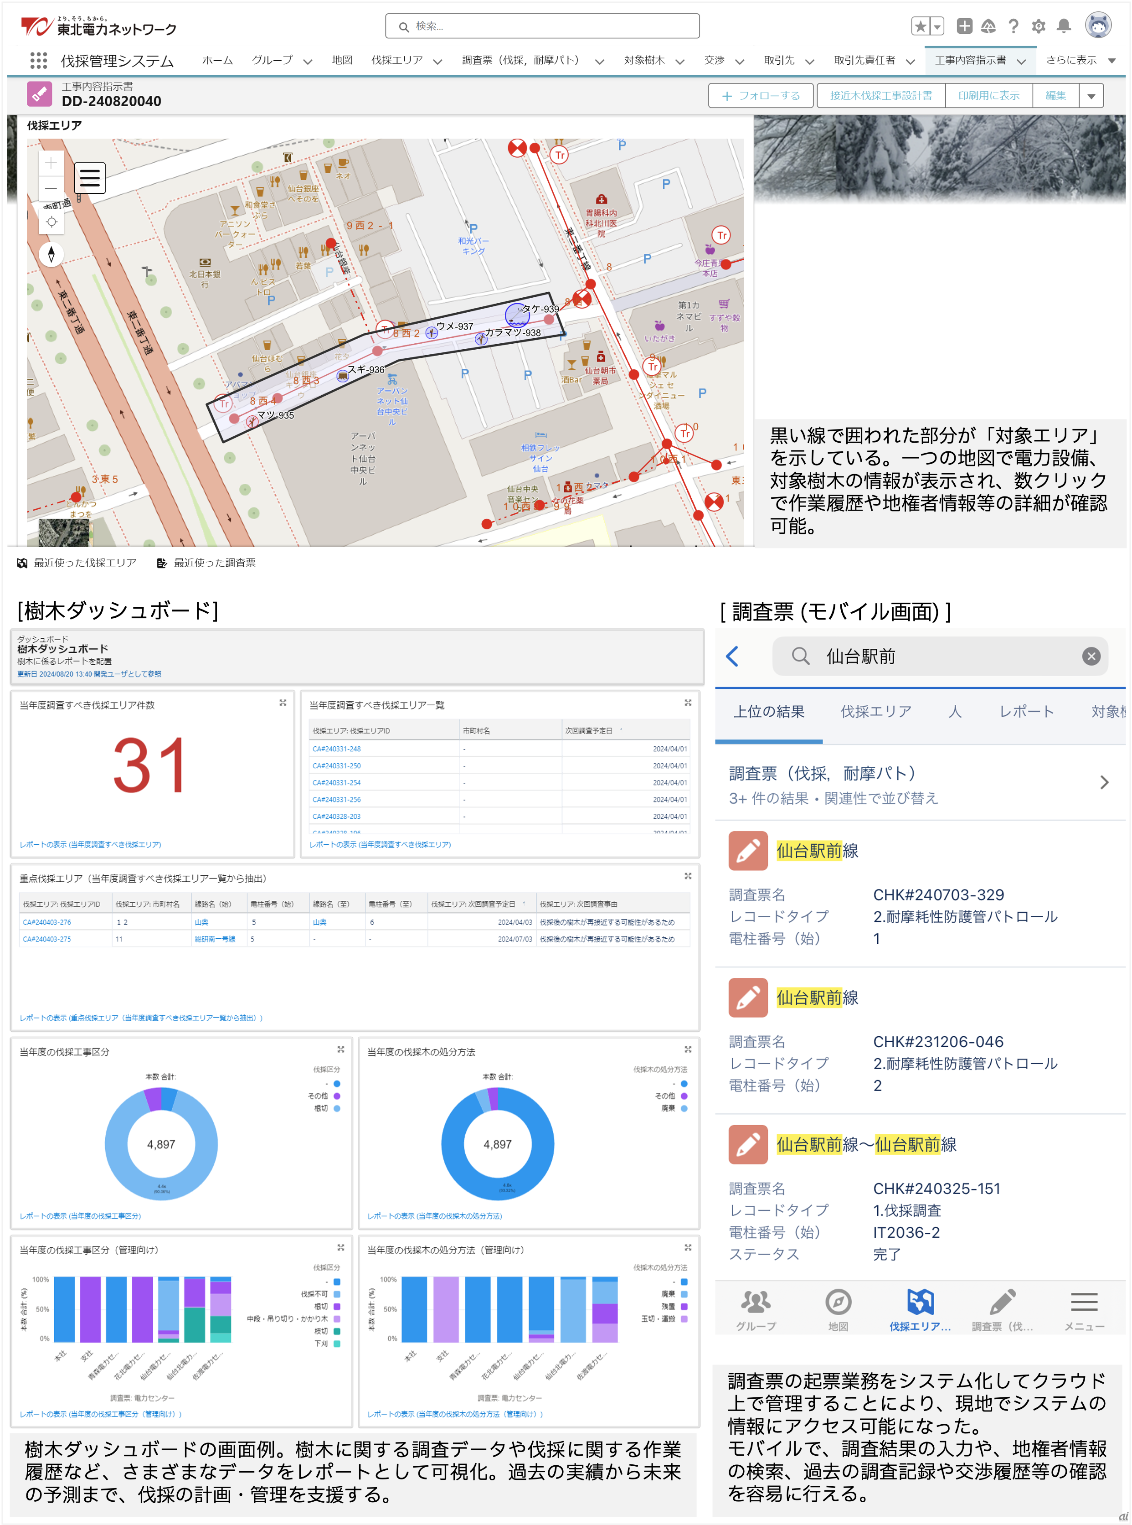
Task: Open the notifications bell
Action: 1064,26
